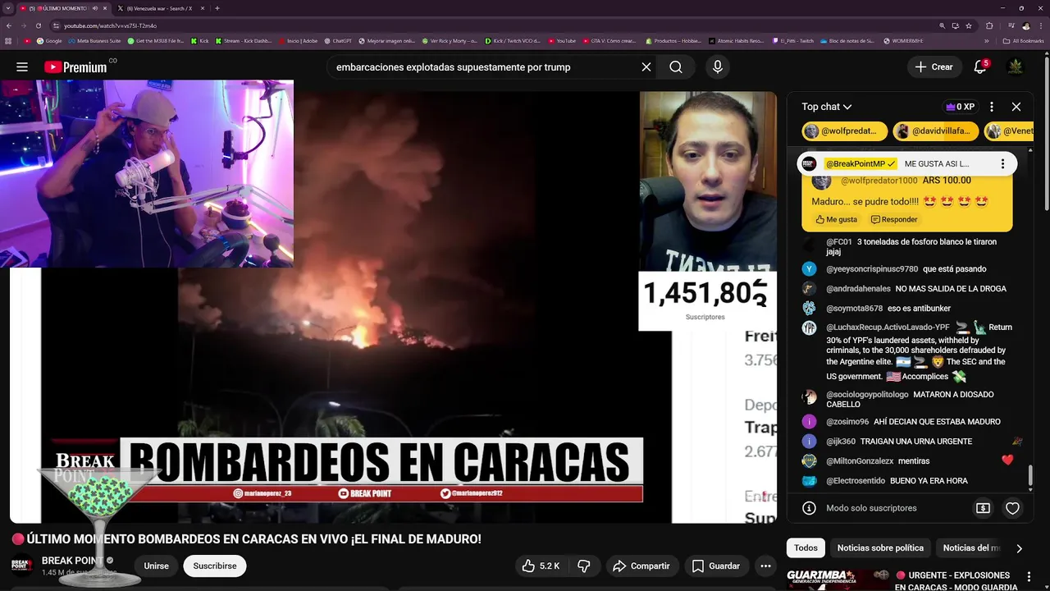Click the Unirse join button
The image size is (1050, 591).
pyautogui.click(x=156, y=566)
